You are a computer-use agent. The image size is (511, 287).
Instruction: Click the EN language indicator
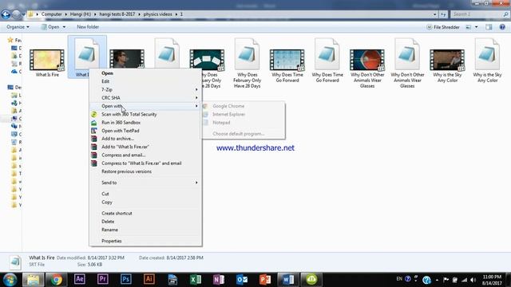point(399,279)
